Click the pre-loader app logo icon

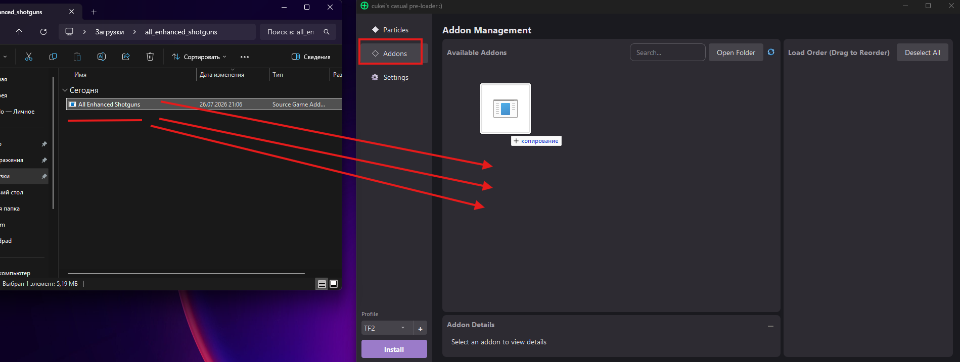coord(364,6)
